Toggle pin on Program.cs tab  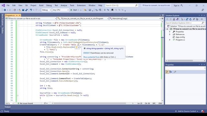[17, 15]
